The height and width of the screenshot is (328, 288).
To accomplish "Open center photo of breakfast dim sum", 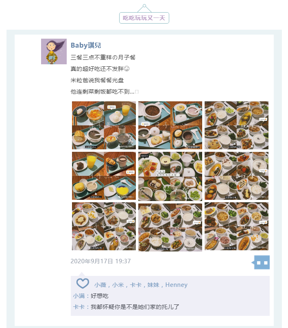I will tap(170, 176).
